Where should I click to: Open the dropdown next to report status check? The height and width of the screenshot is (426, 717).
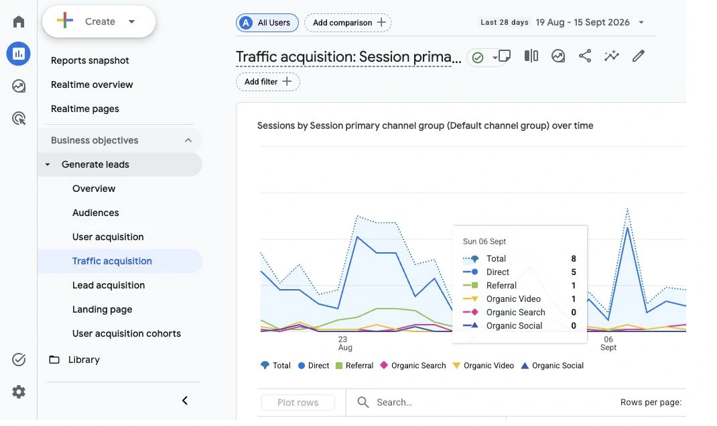495,58
